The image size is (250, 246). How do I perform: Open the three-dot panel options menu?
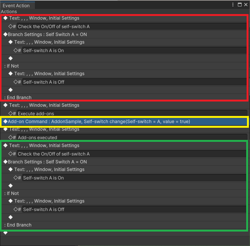pos(233,5)
